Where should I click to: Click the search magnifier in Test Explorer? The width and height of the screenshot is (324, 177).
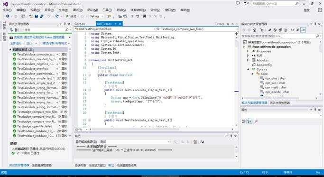(x=67, y=30)
